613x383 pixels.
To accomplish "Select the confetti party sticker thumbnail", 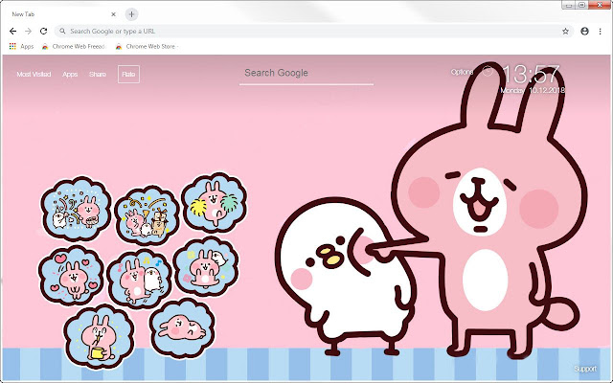I will coord(76,209).
